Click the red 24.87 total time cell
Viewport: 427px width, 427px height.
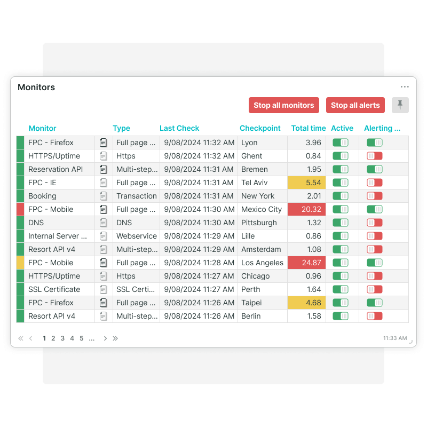pyautogui.click(x=306, y=263)
